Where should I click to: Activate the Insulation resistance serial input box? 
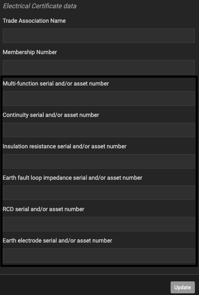(99, 162)
